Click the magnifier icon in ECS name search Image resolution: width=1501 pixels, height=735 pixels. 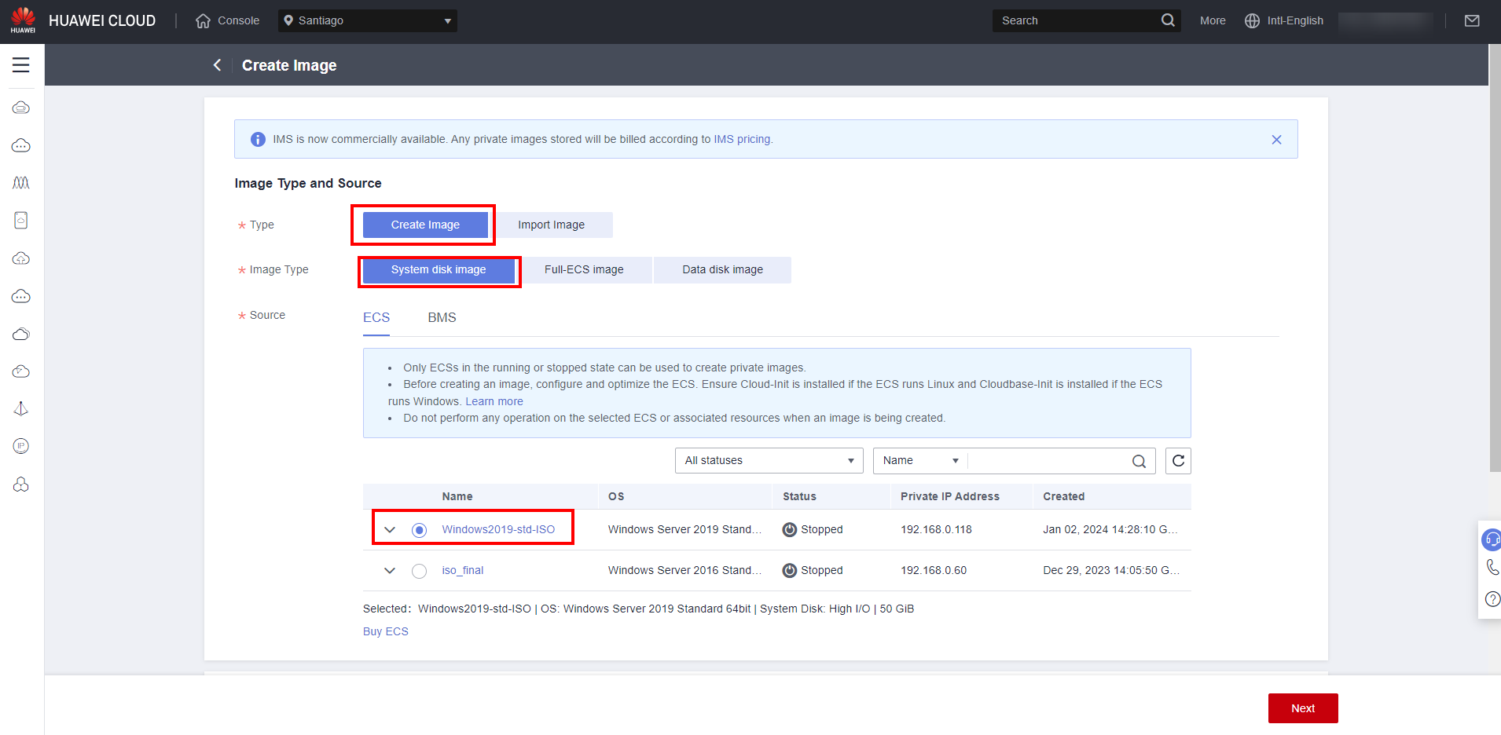click(1139, 461)
